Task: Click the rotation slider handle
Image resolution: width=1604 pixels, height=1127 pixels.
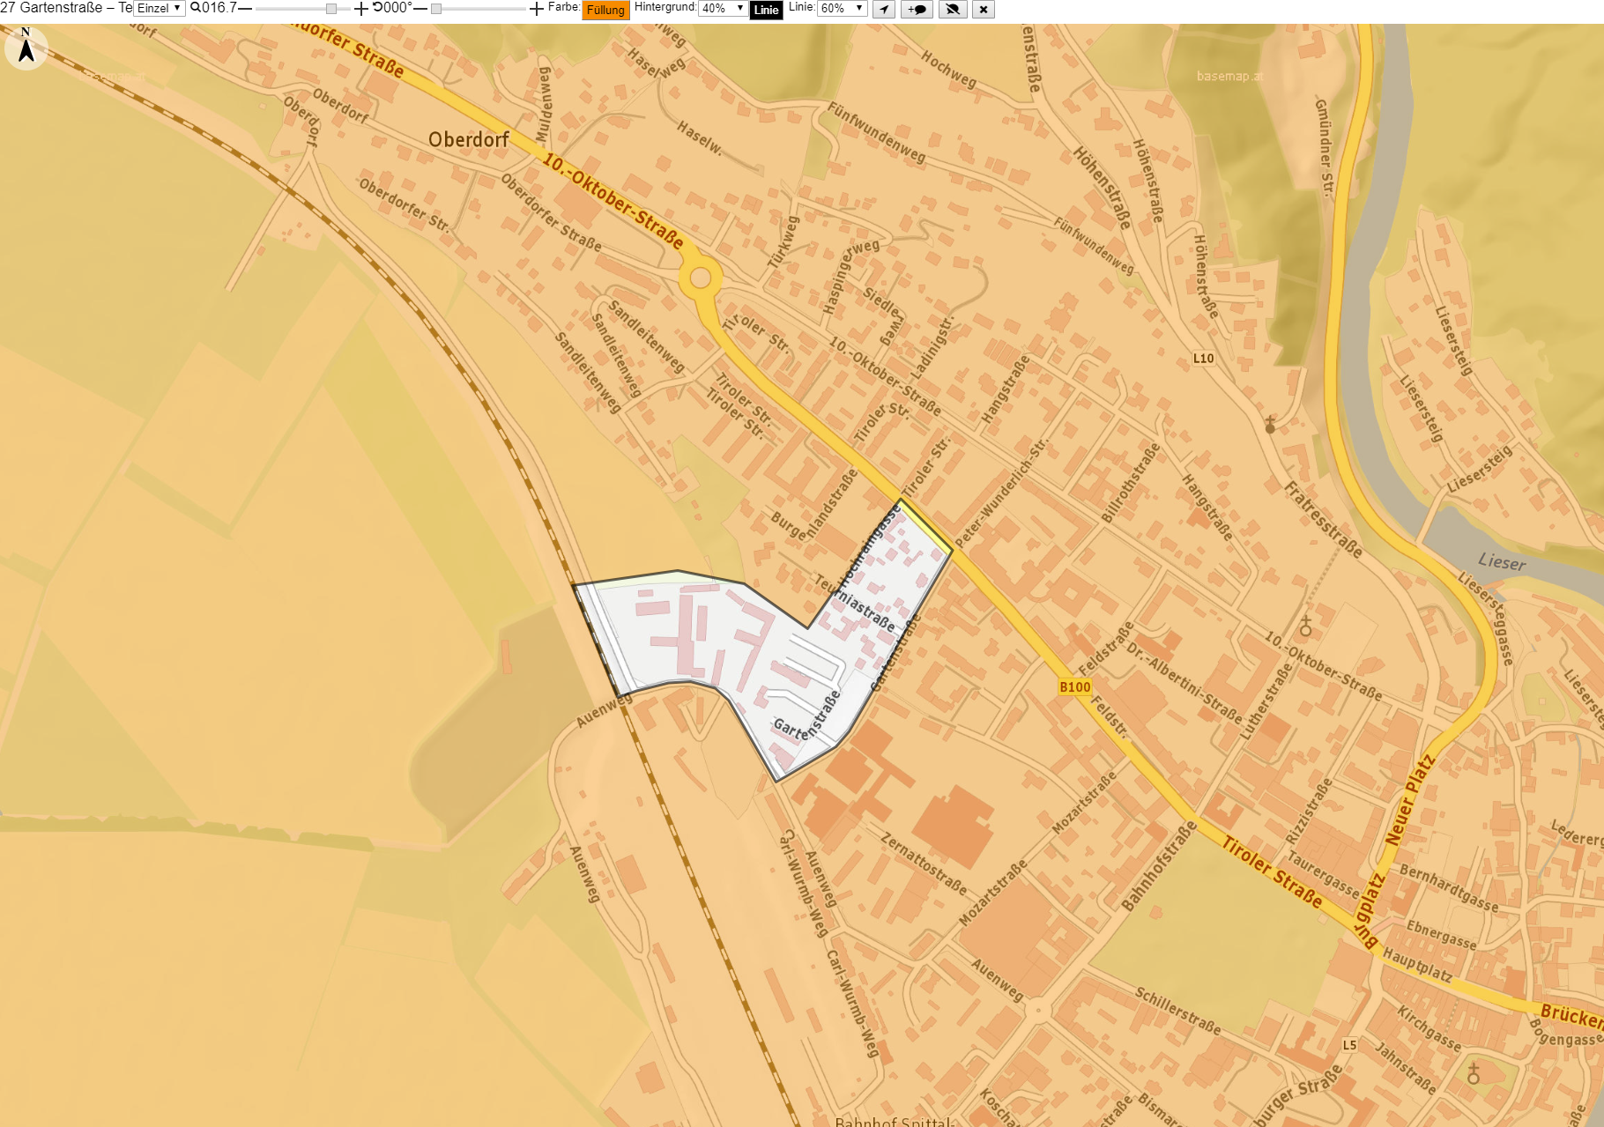Action: [x=435, y=9]
